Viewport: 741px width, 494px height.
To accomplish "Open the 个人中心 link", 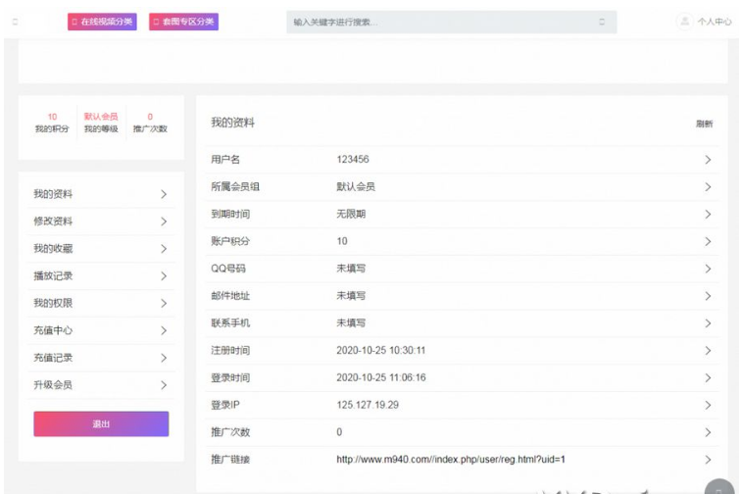I will [715, 22].
